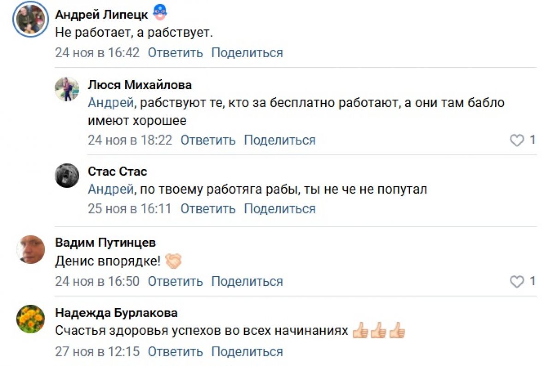Share Люся Михайлова's reply via Поделиться
The width and height of the screenshot is (553, 366).
tap(280, 140)
